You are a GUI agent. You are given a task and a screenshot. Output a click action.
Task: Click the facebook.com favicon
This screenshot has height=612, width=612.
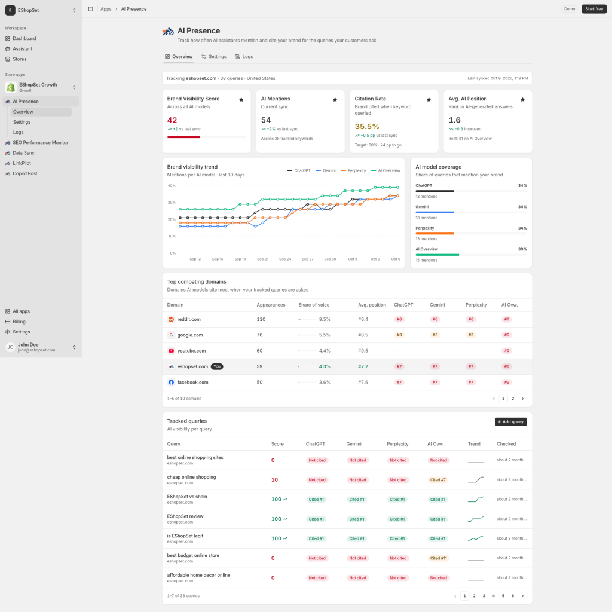tap(171, 382)
